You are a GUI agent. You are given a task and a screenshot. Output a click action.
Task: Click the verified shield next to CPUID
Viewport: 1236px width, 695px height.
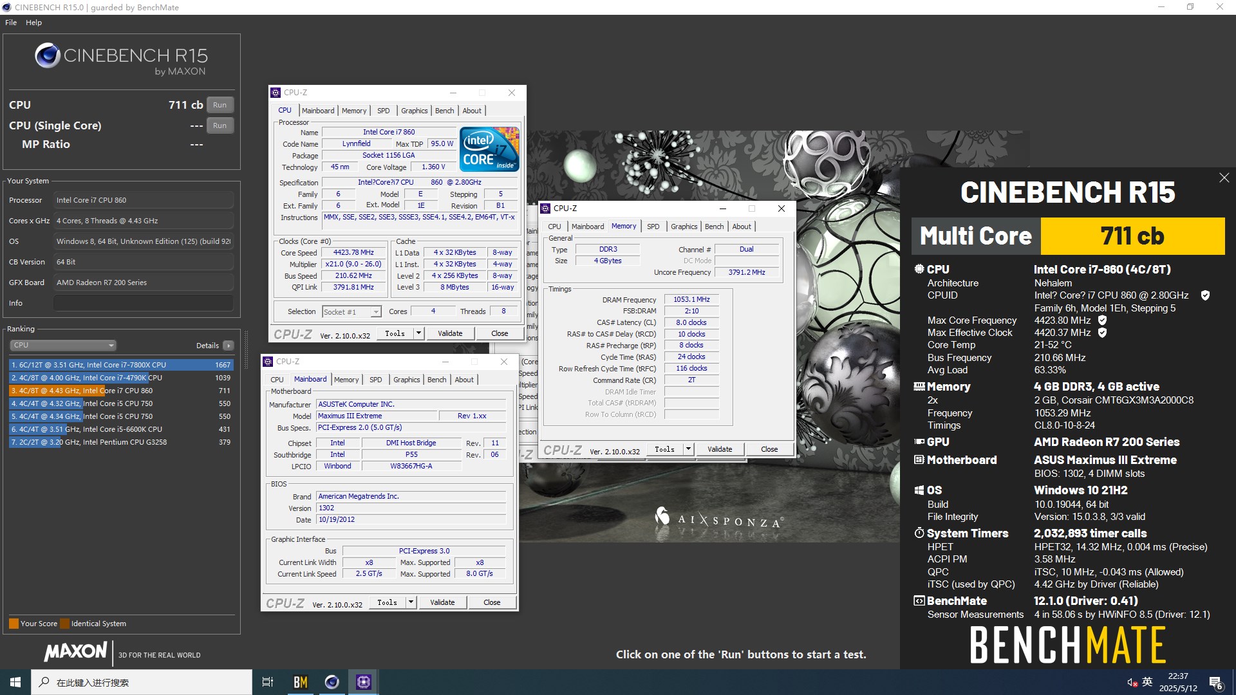[1205, 295]
